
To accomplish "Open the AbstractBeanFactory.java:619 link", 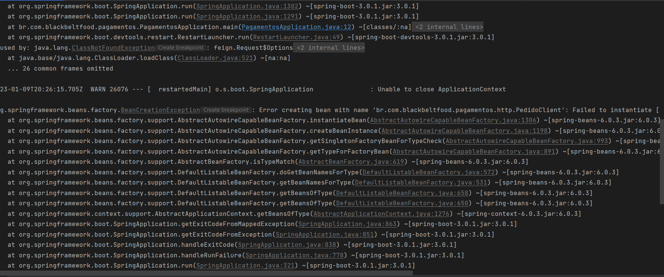I will click(351, 162).
